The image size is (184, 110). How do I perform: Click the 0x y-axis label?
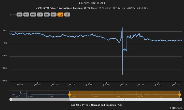pyautogui.click(x=5, y=43)
